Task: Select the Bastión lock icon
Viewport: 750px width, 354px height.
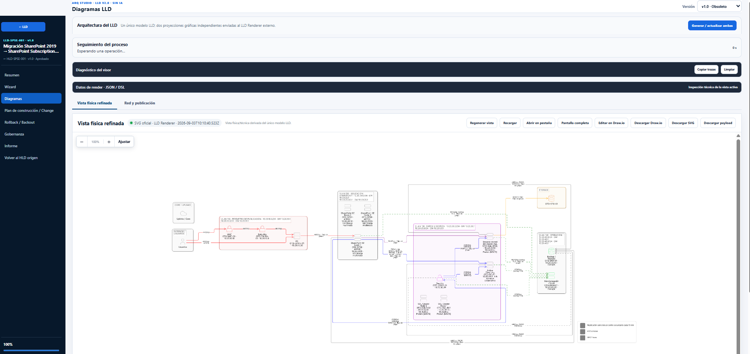Action: point(440,278)
